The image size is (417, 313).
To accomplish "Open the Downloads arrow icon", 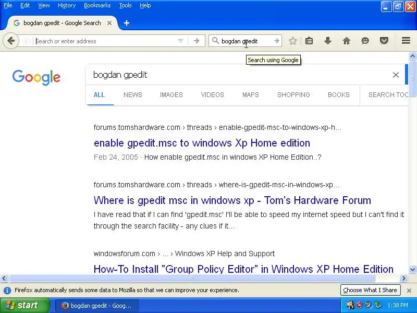I will pyautogui.click(x=328, y=41).
